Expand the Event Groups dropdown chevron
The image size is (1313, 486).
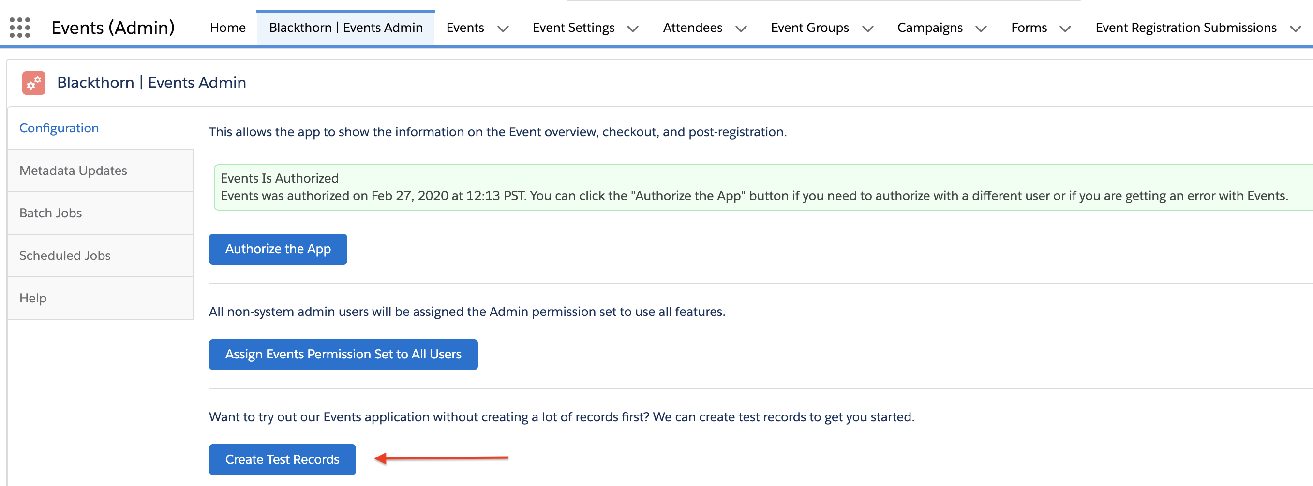867,29
